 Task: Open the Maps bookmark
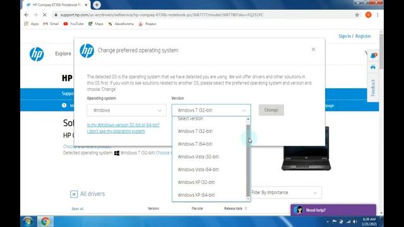pyautogui.click(x=95, y=24)
